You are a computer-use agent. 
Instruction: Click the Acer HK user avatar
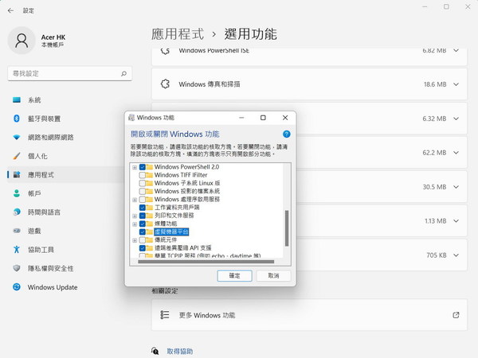22,41
